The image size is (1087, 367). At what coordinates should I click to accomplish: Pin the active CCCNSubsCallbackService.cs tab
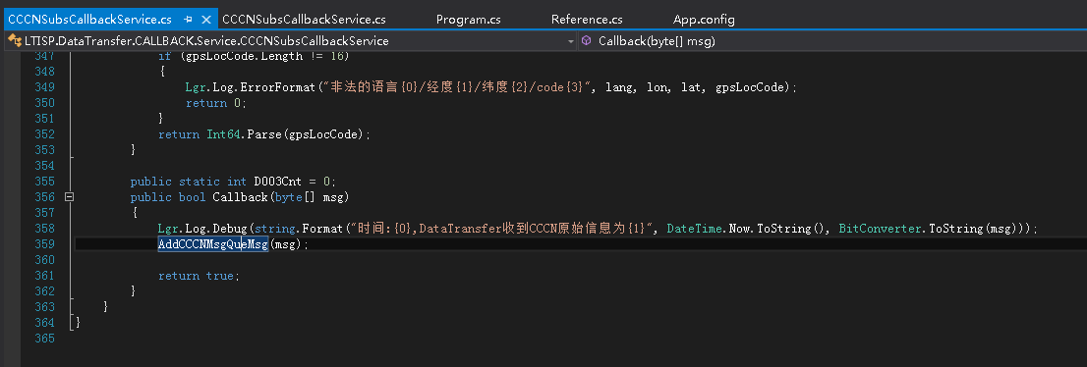pyautogui.click(x=188, y=20)
